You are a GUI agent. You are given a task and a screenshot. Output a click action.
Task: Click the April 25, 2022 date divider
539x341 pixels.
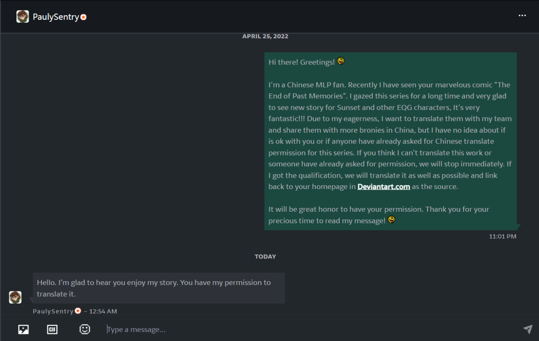(x=265, y=36)
